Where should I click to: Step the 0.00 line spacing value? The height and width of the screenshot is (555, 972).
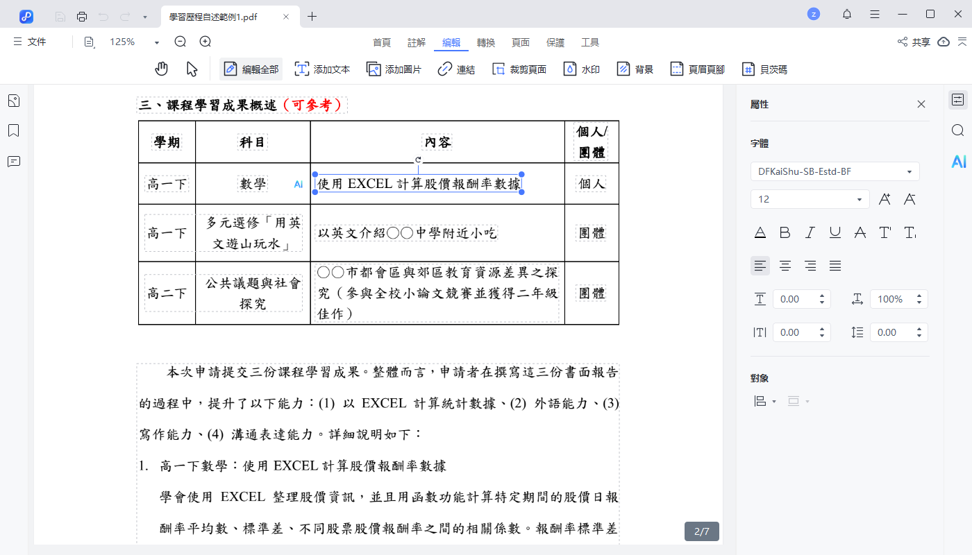(x=919, y=332)
